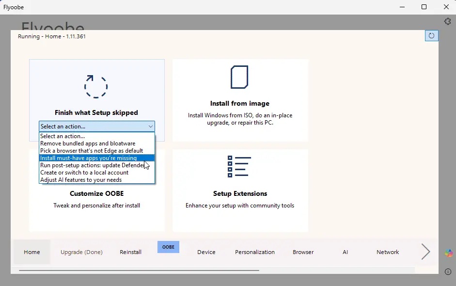This screenshot has width=456, height=286.
Task: Click the horizontal scrollbar at bottom
Action: click(x=139, y=270)
